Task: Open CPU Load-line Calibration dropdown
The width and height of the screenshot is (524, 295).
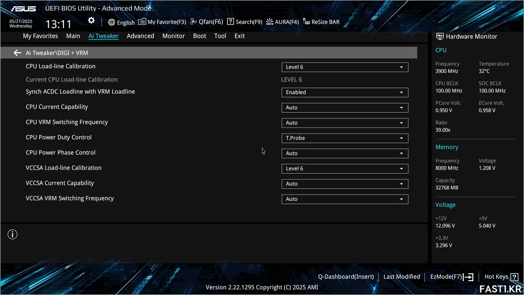Action: click(x=344, y=67)
